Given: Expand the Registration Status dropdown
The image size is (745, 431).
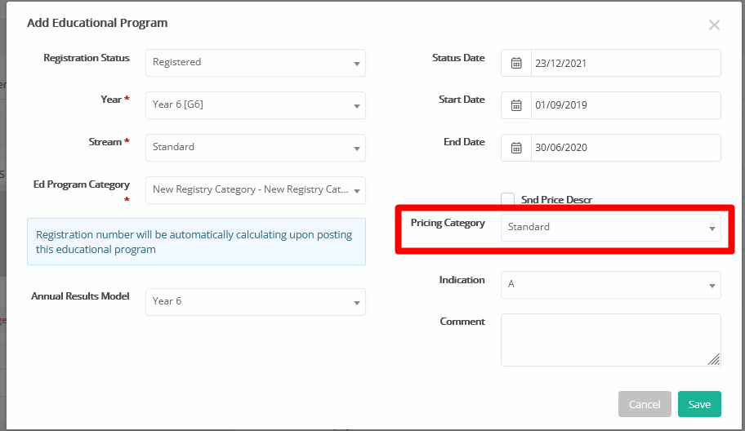Looking at the screenshot, I should click(x=256, y=63).
